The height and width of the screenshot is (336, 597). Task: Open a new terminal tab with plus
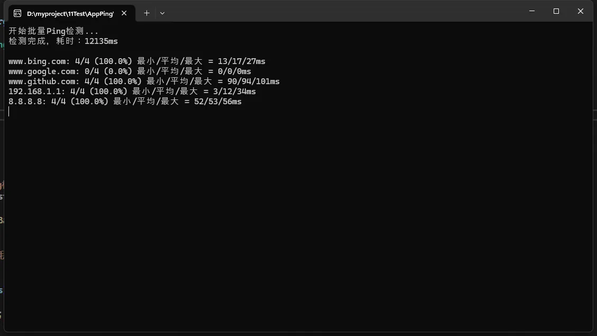[146, 13]
